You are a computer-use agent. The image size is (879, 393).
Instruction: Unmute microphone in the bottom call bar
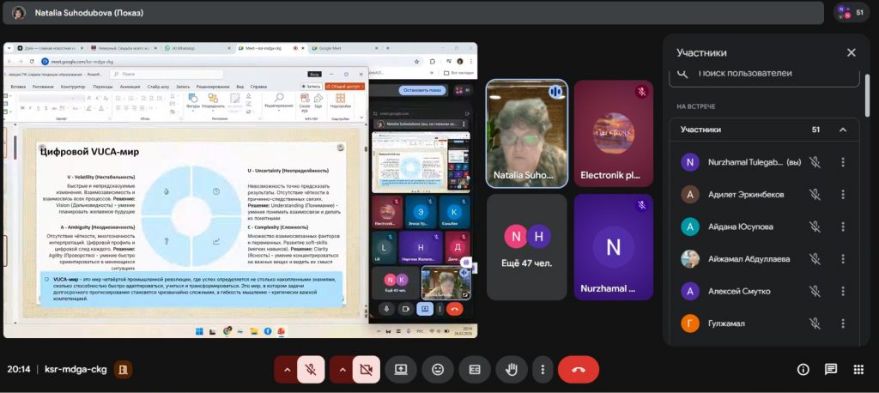[311, 369]
